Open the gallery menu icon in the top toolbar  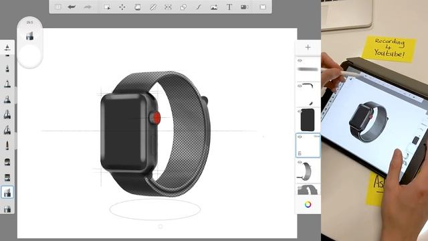tap(58, 7)
